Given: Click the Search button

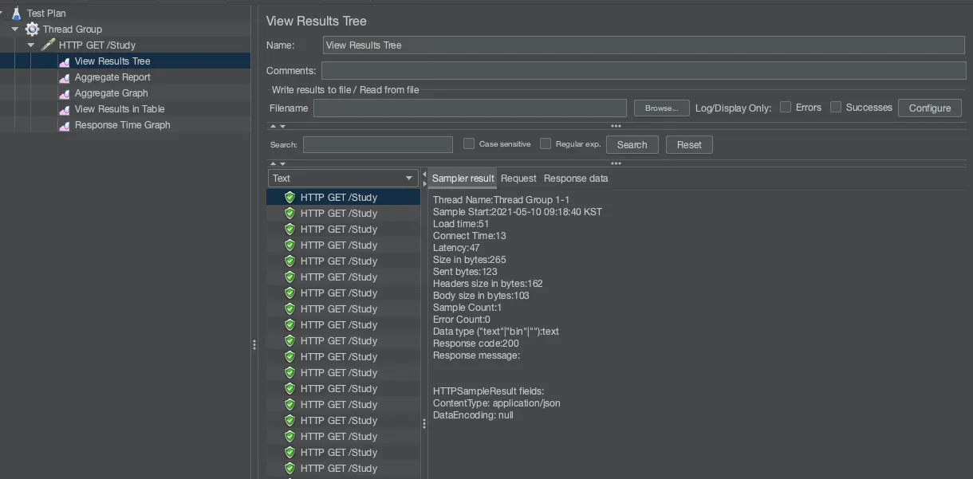Looking at the screenshot, I should pyautogui.click(x=632, y=145).
